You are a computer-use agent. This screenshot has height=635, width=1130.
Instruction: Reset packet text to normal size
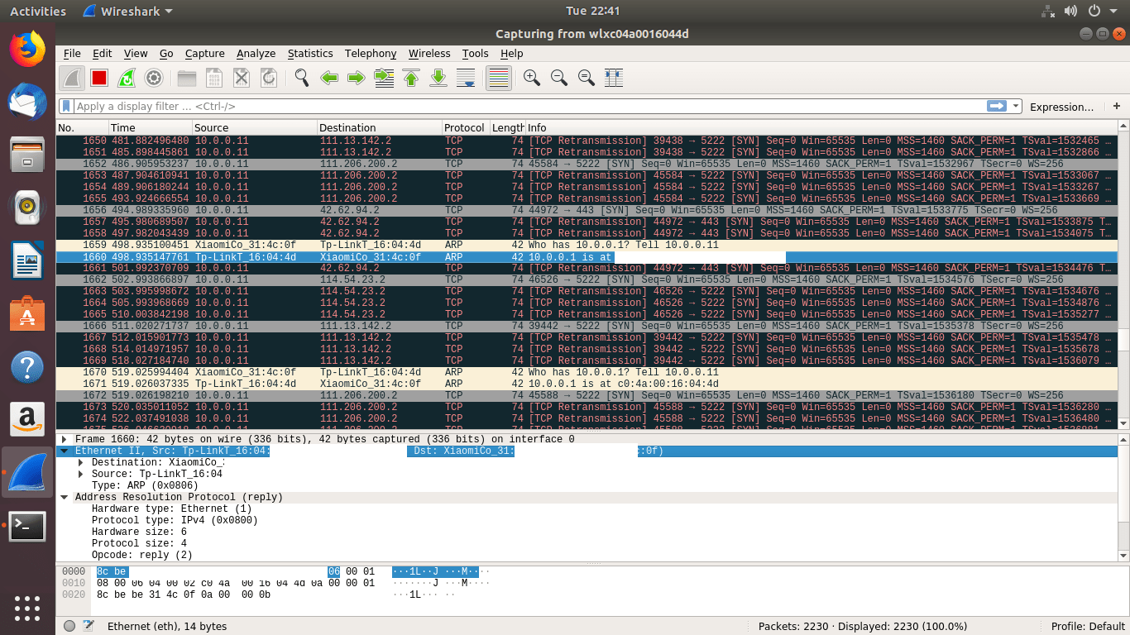(587, 78)
